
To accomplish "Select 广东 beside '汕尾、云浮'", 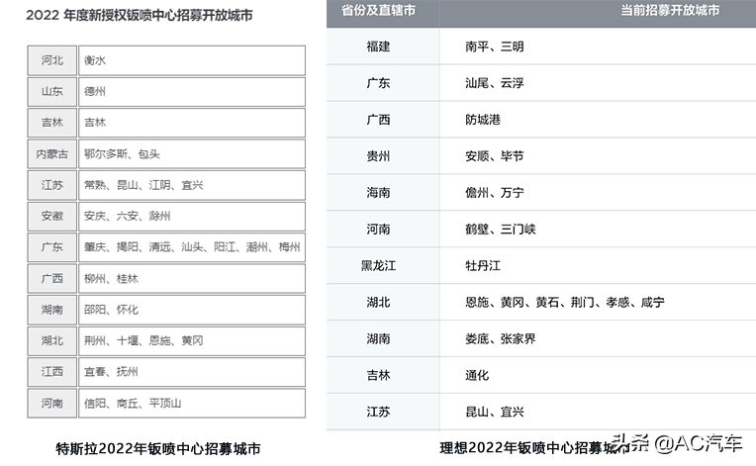I will 383,83.
